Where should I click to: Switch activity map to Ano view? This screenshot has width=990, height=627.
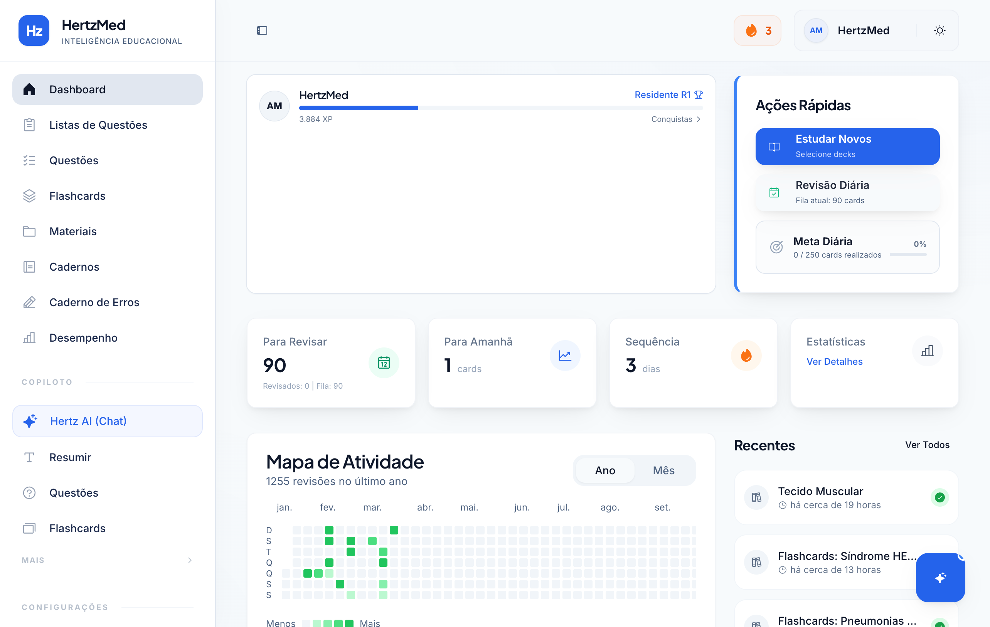coord(605,470)
